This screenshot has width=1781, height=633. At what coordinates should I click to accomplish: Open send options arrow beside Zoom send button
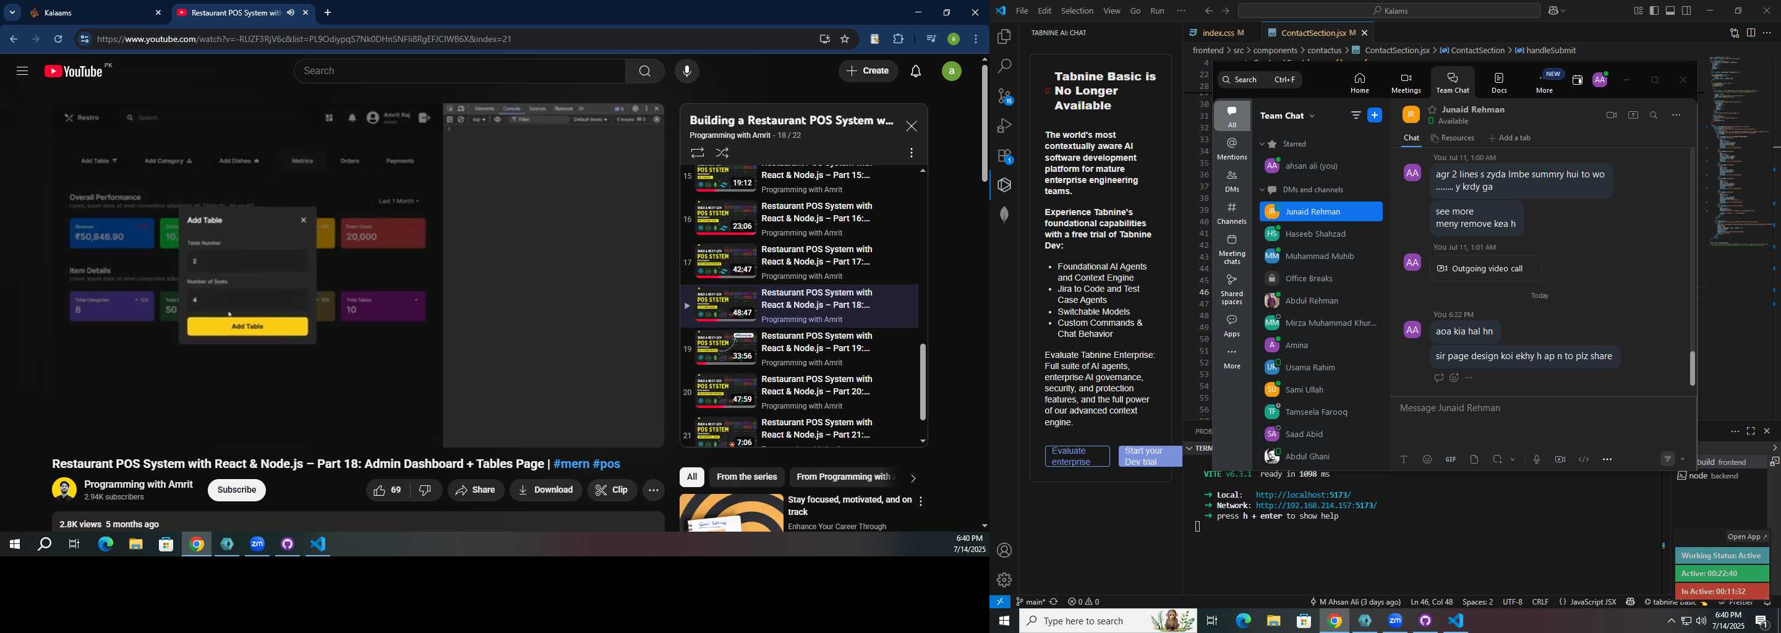click(x=1683, y=459)
